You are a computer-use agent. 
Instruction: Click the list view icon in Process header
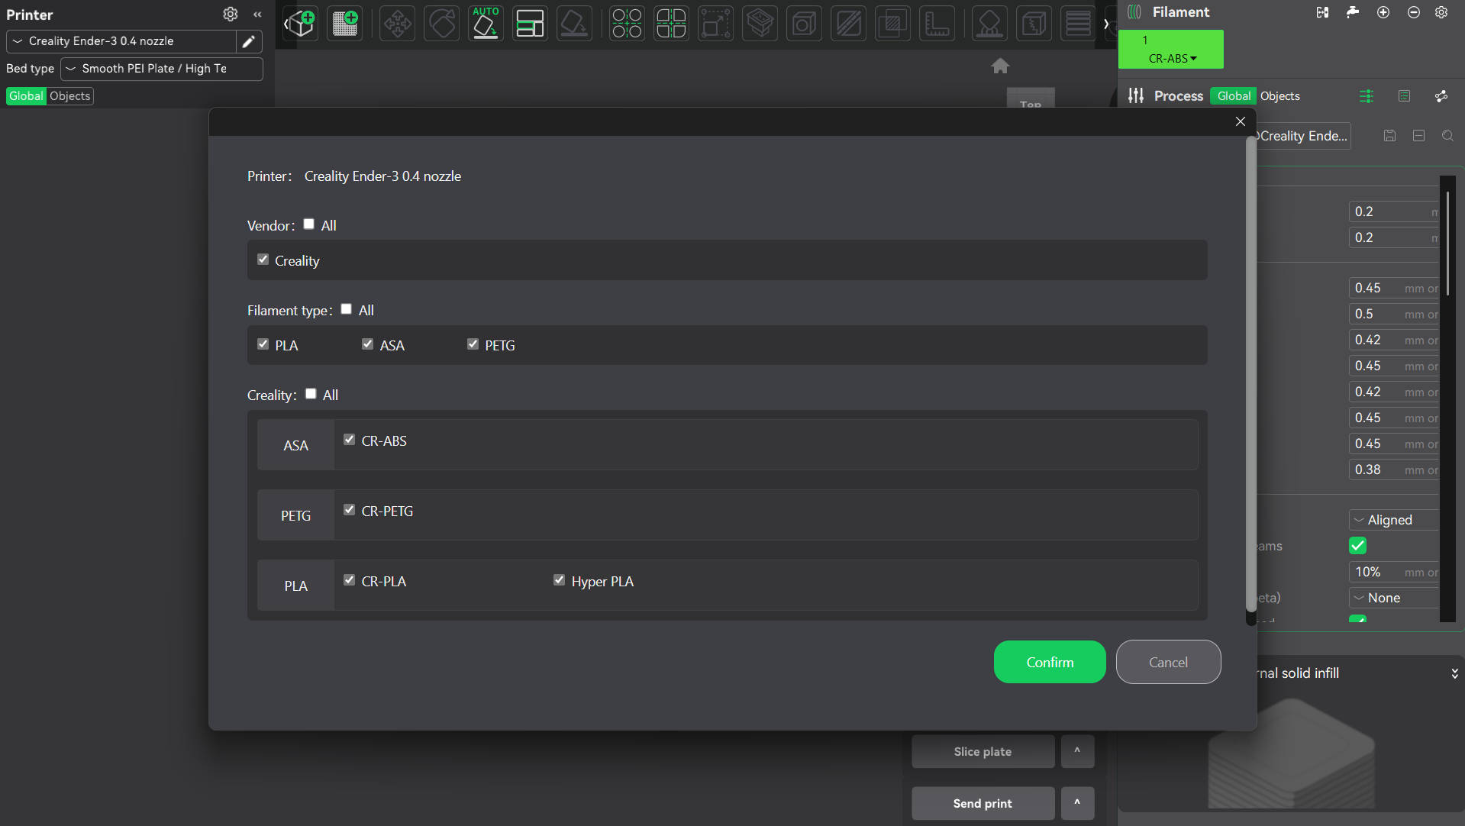click(x=1404, y=95)
